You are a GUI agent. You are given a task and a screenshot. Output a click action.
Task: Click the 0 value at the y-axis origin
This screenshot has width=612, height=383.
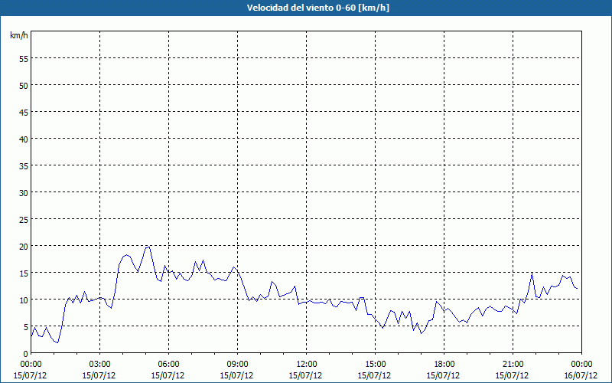coord(25,353)
